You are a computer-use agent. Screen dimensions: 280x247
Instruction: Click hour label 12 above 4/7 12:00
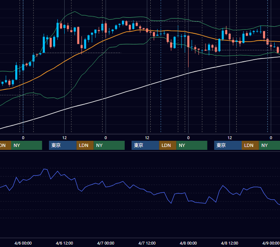(x=147, y=138)
